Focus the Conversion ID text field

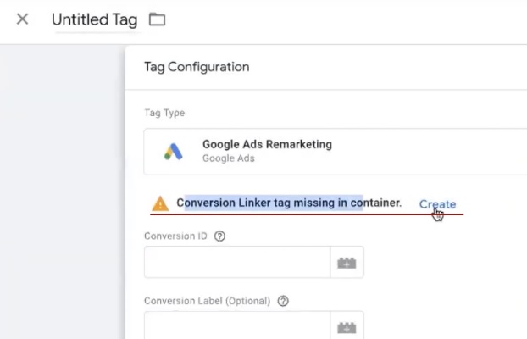click(236, 263)
